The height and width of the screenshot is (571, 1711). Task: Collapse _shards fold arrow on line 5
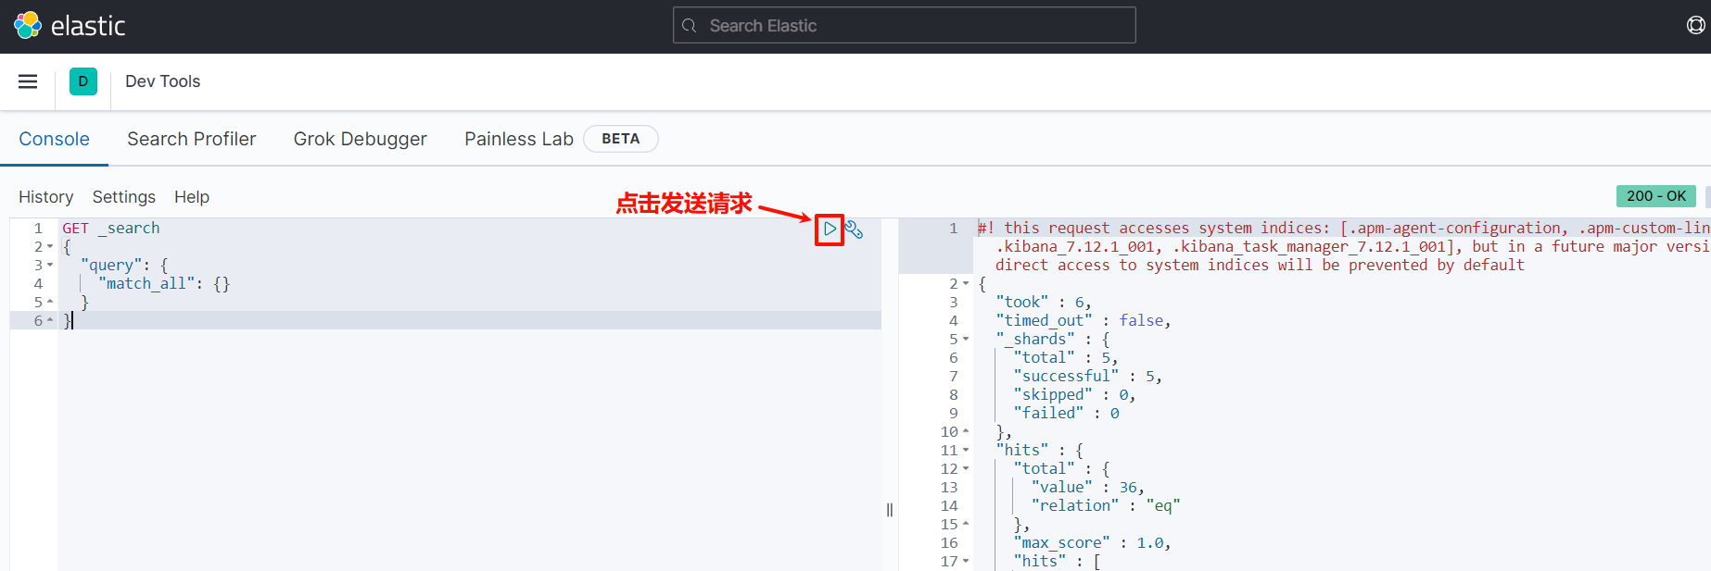(x=966, y=340)
